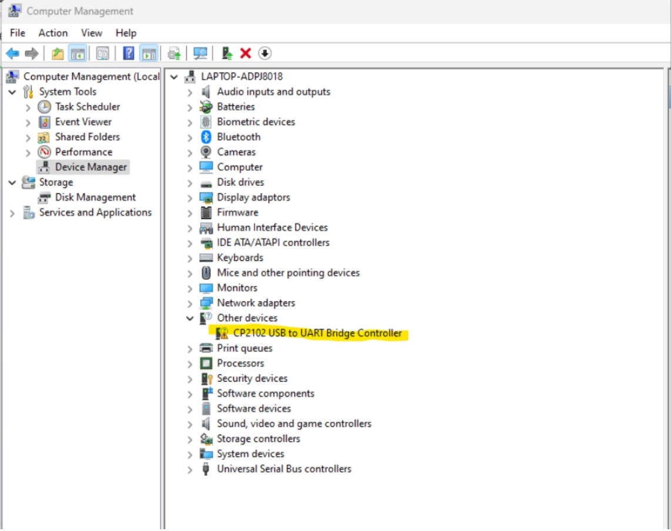
Task: Open the Properties toolbar icon
Action: pos(103,53)
